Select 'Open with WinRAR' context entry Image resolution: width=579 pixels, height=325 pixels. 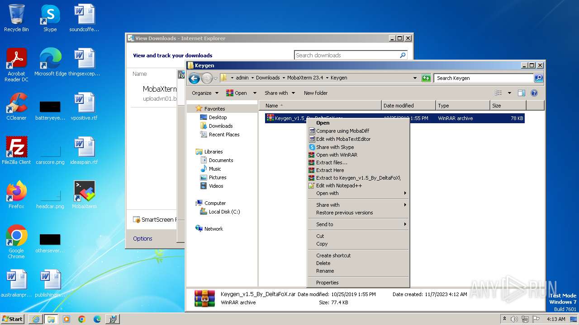[x=358, y=155]
